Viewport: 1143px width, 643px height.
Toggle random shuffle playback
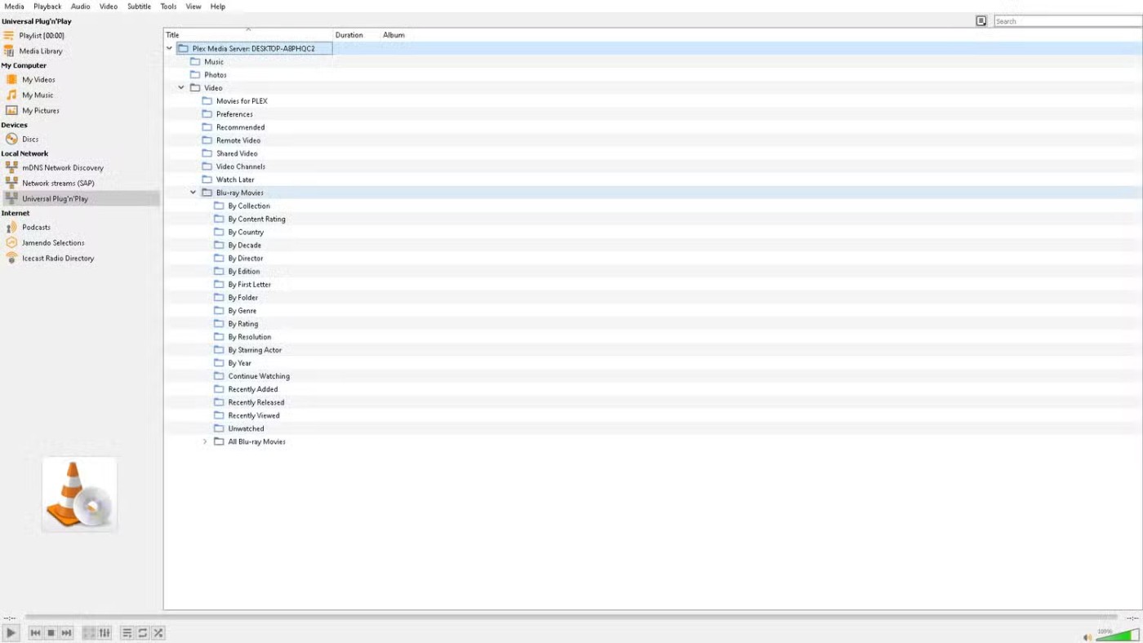[158, 633]
